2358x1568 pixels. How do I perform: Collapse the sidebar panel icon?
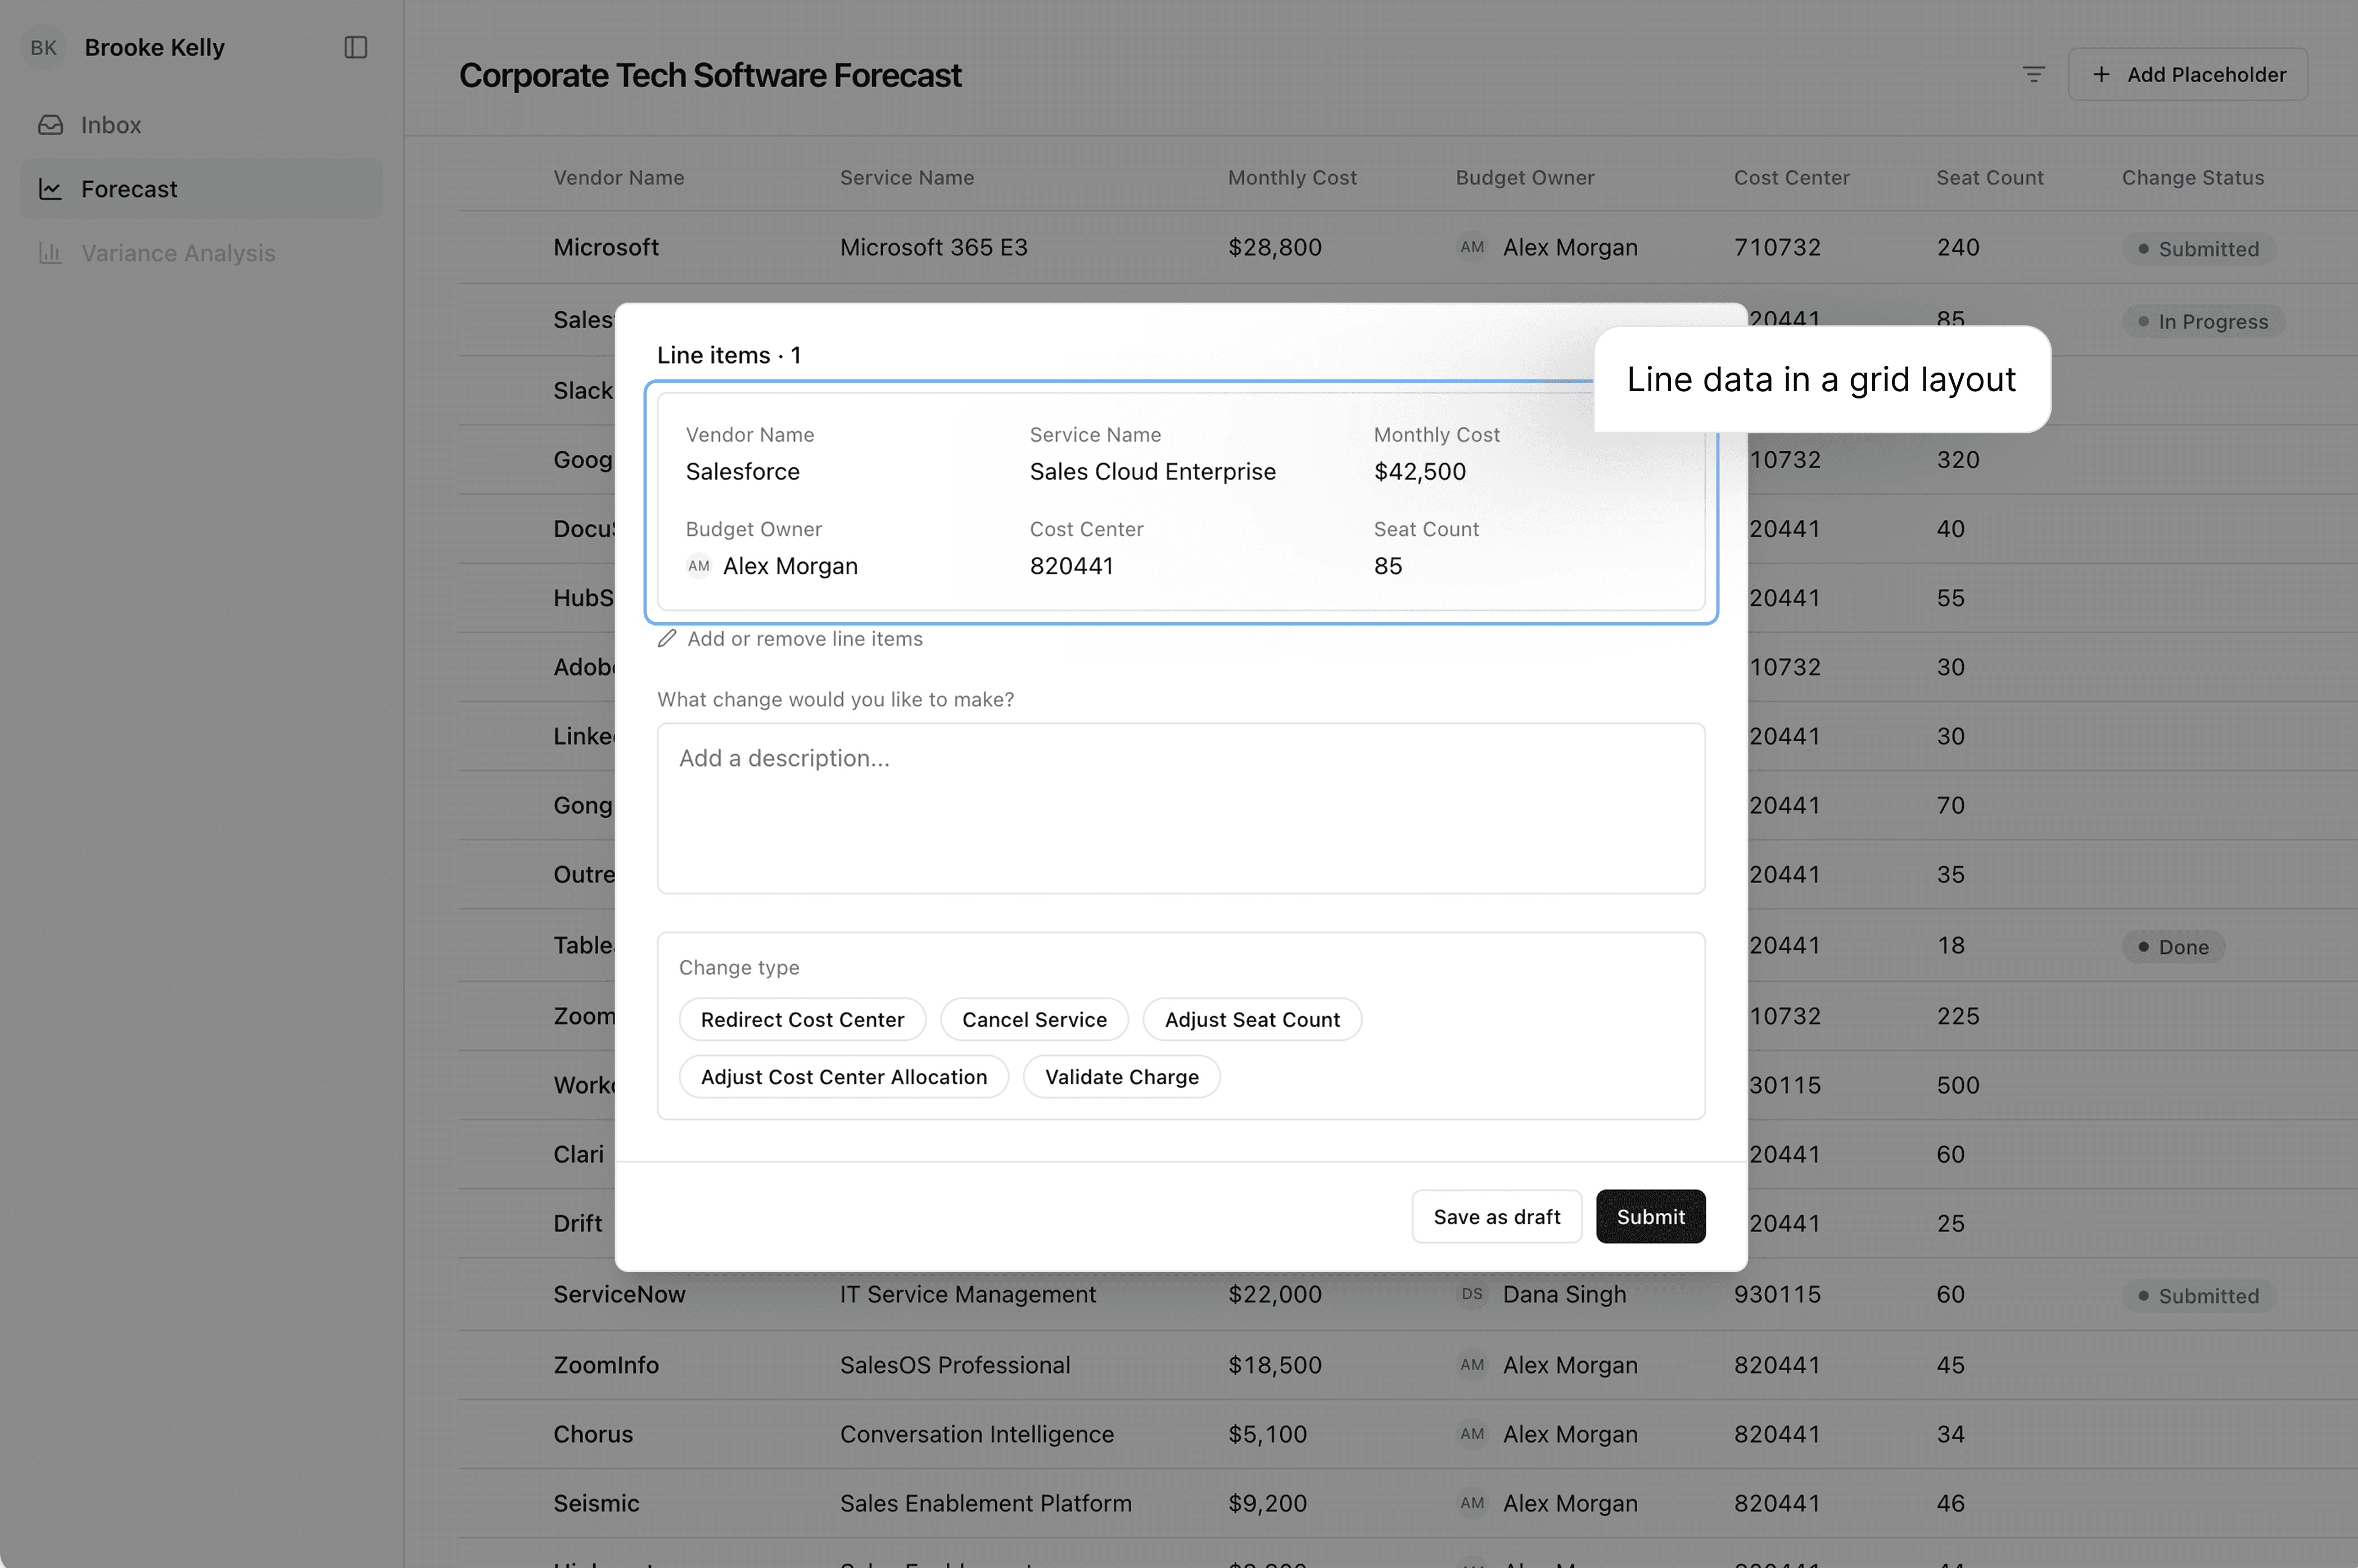(356, 47)
